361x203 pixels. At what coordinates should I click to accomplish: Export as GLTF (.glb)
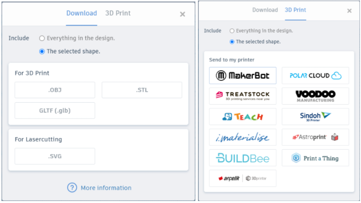click(x=55, y=111)
